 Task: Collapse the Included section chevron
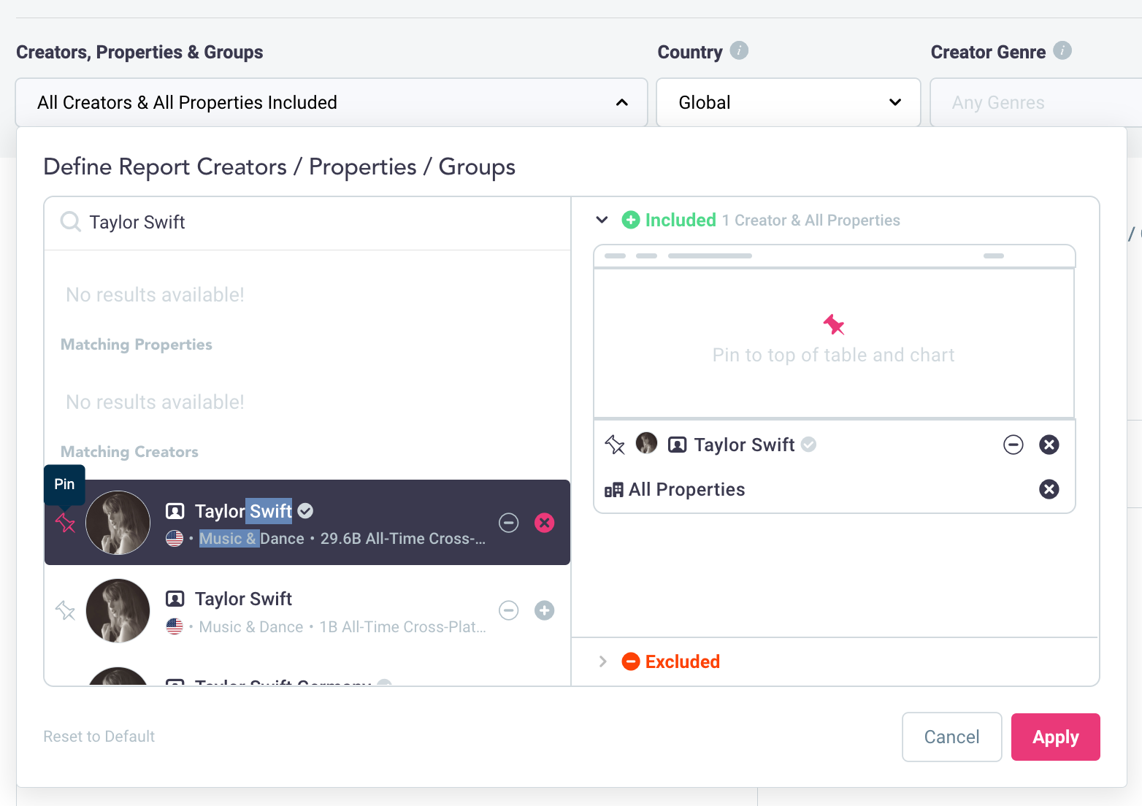pyautogui.click(x=602, y=220)
